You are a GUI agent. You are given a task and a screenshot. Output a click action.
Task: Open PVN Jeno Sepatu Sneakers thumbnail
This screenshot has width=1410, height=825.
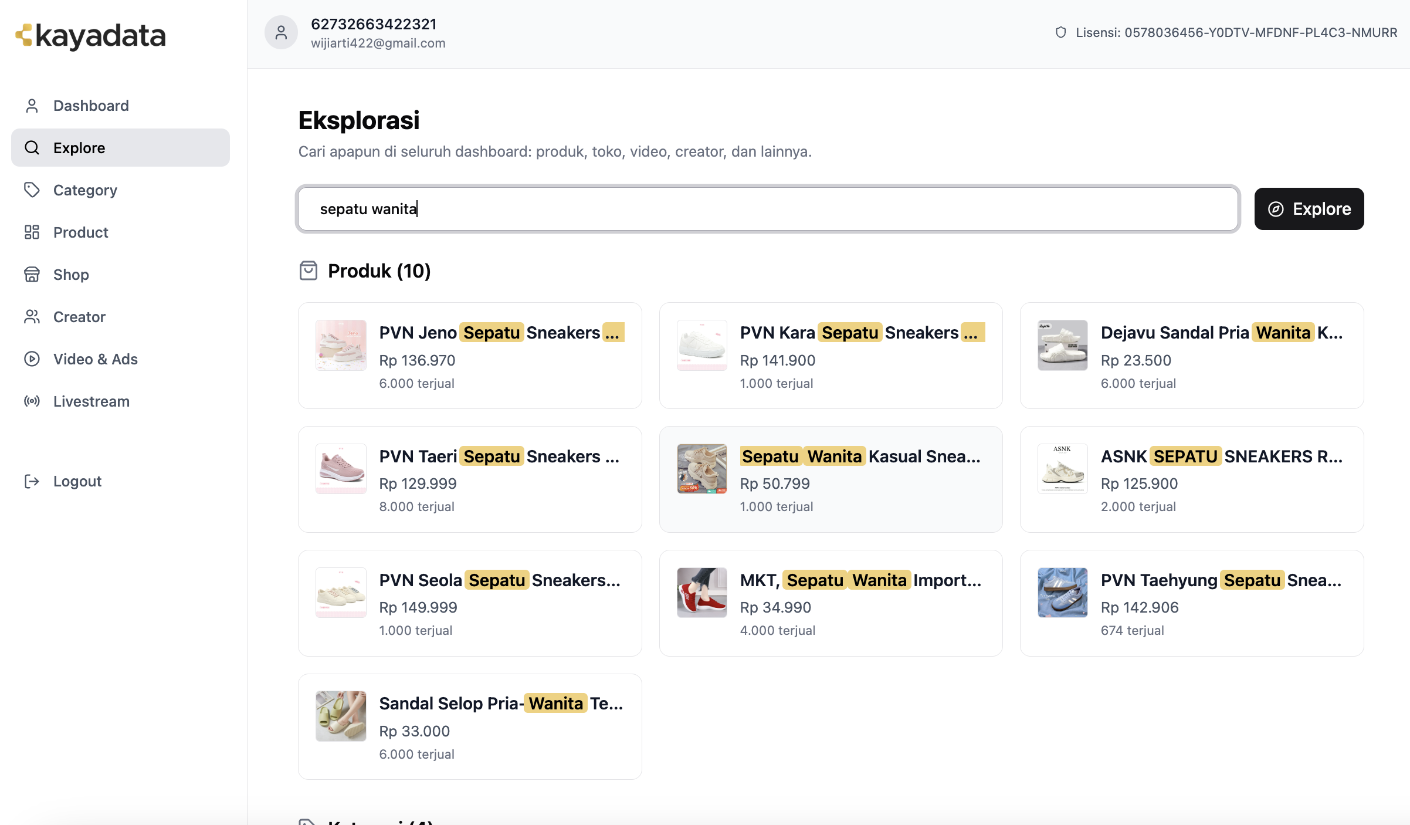pos(341,345)
